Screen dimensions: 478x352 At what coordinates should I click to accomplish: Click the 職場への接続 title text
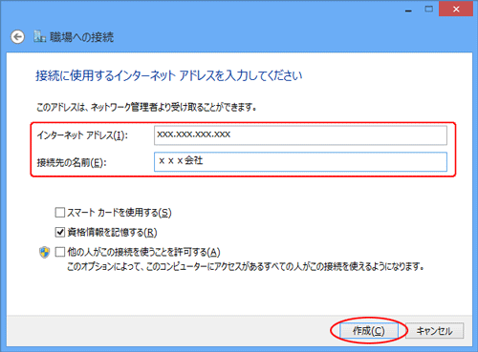pyautogui.click(x=81, y=37)
